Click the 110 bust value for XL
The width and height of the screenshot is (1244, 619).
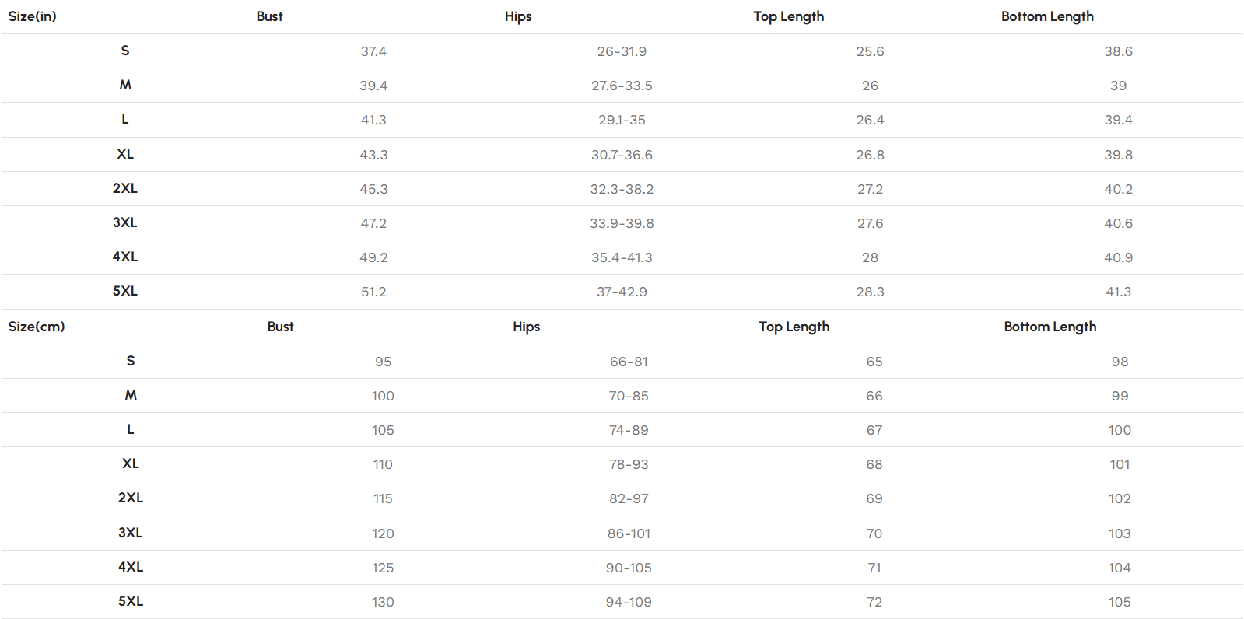point(383,464)
